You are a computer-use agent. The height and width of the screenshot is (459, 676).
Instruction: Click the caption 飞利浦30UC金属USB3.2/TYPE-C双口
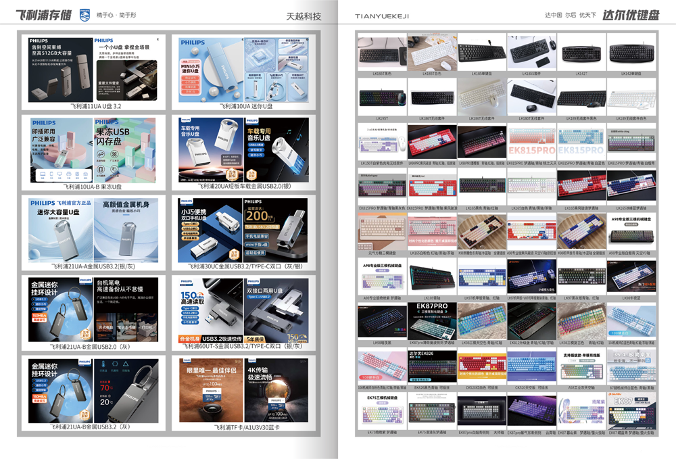pos(245,266)
